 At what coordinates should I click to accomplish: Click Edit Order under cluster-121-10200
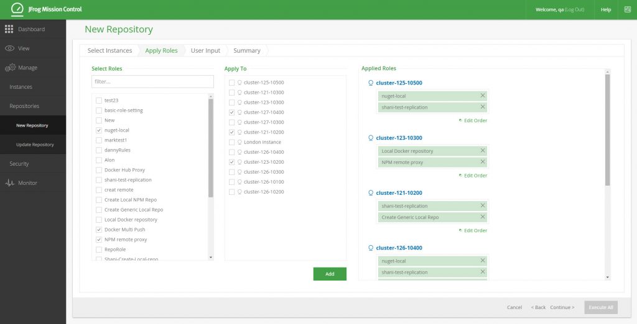(x=473, y=230)
